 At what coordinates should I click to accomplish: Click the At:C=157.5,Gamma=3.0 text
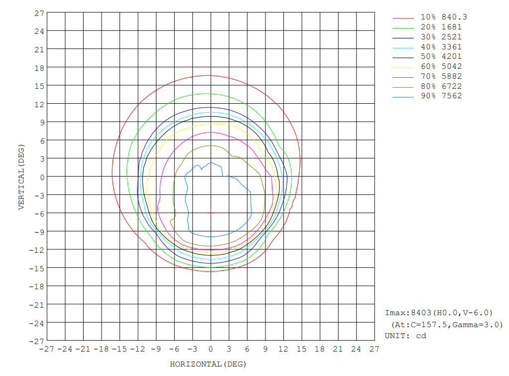(x=447, y=324)
